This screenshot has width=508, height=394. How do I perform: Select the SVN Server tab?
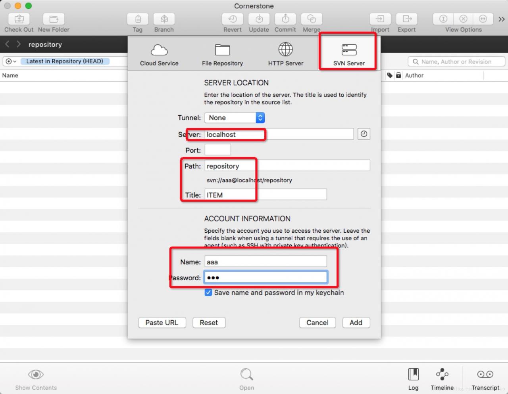349,54
